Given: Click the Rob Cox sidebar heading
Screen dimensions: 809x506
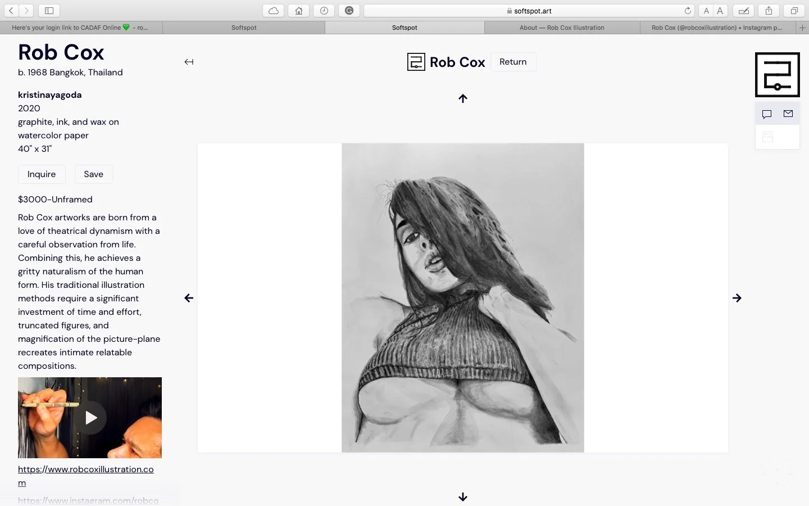Looking at the screenshot, I should click(61, 52).
